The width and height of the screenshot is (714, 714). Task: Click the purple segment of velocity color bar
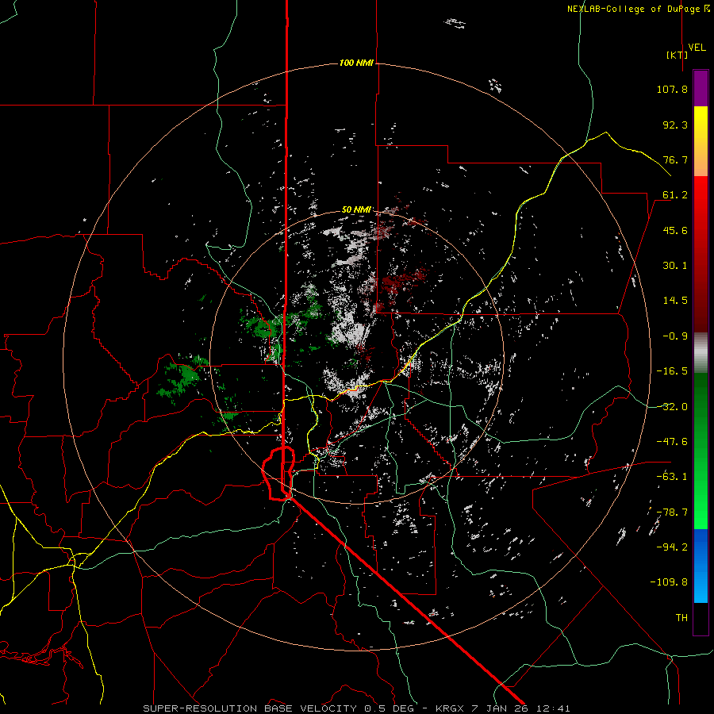[701, 89]
